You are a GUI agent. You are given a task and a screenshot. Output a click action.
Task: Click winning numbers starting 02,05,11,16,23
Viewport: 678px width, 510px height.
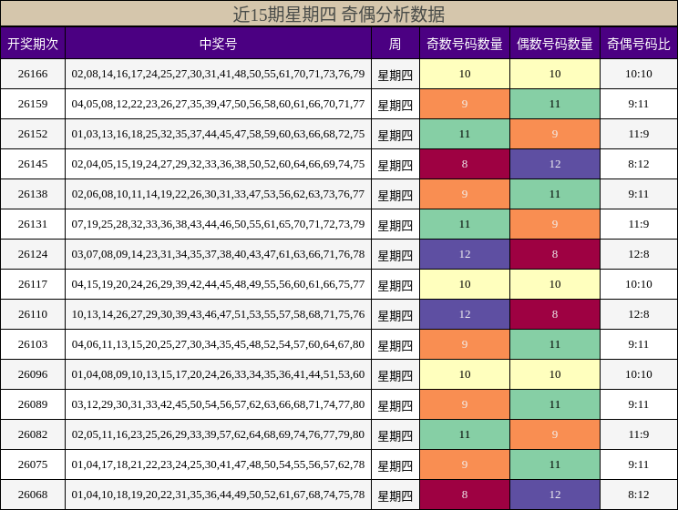coord(218,434)
